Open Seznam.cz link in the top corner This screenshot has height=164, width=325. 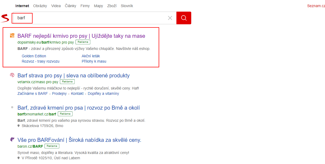pyautogui.click(x=316, y=6)
